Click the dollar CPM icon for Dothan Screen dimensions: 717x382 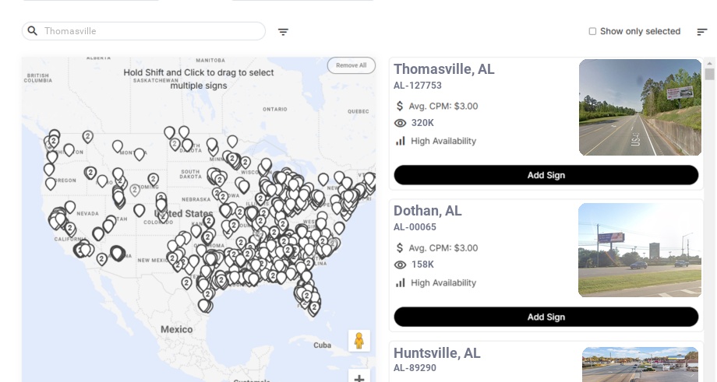point(401,248)
